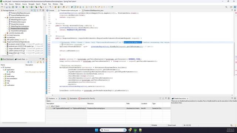The height and width of the screenshot is (133, 237).
Task: Expand the JRE System Library node
Action: click(x=3, y=40)
